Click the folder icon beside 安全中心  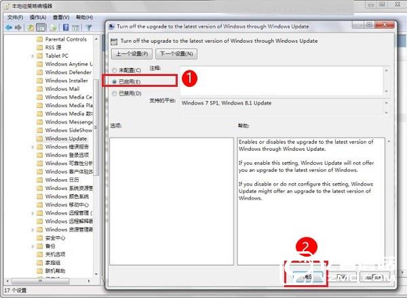(40, 238)
